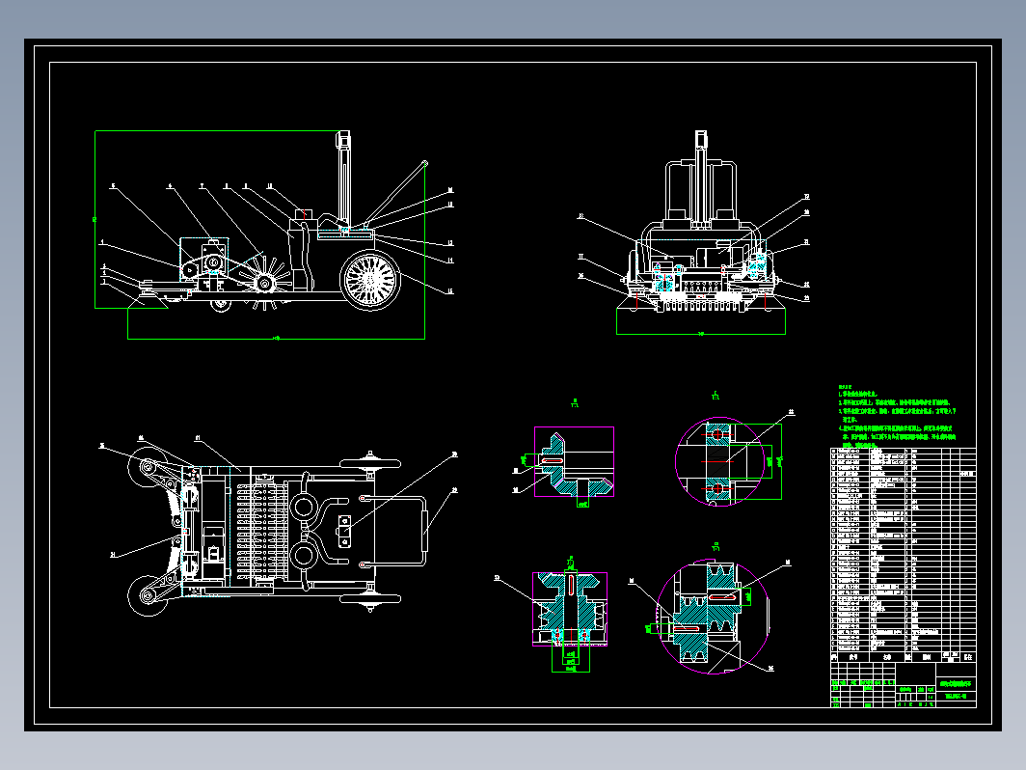Click the vertical post atop the front elevation view
Viewport: 1026px width, 770px height.
pyautogui.click(x=701, y=179)
